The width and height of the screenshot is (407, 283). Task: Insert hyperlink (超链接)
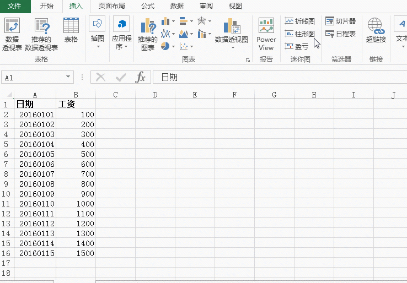(376, 31)
